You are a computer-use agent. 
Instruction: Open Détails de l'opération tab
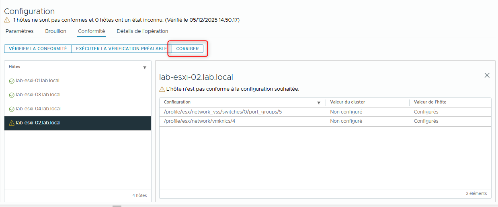[142, 31]
